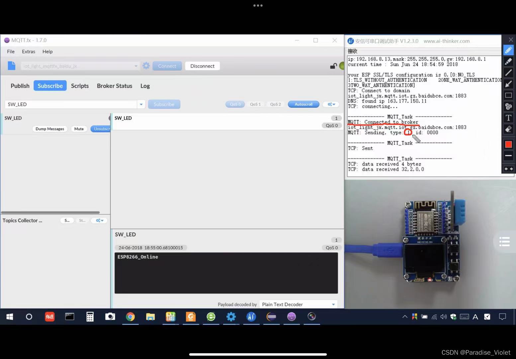
Task: Select the numbered step marker tool
Action: (508, 107)
